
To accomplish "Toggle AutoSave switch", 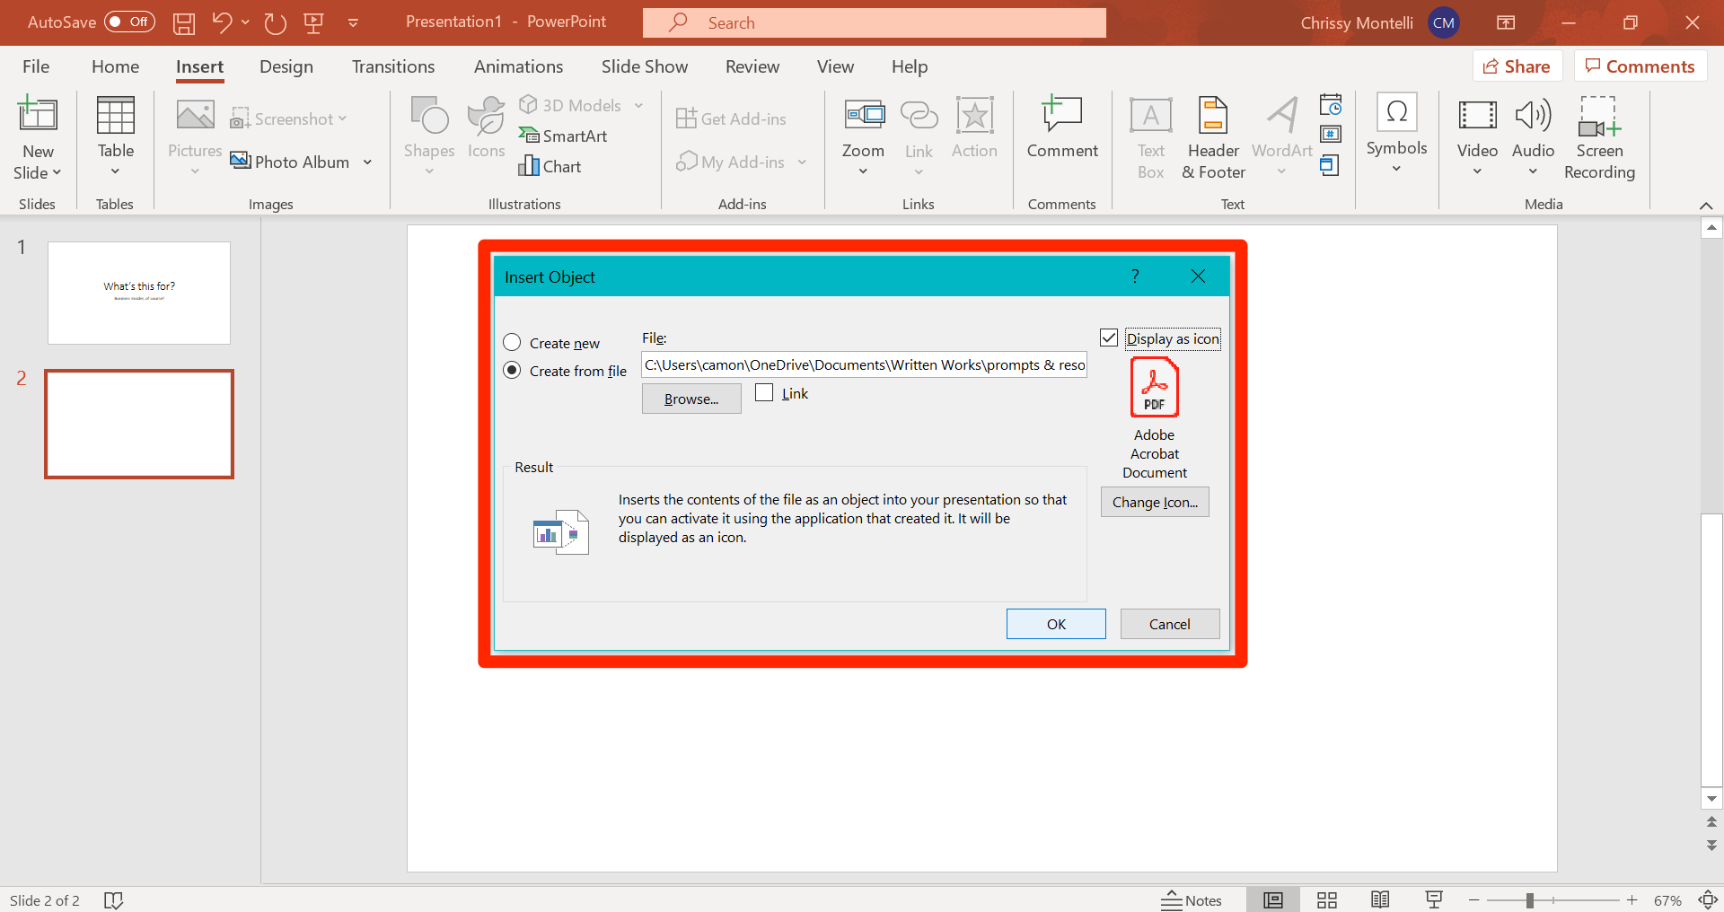I will click(129, 22).
